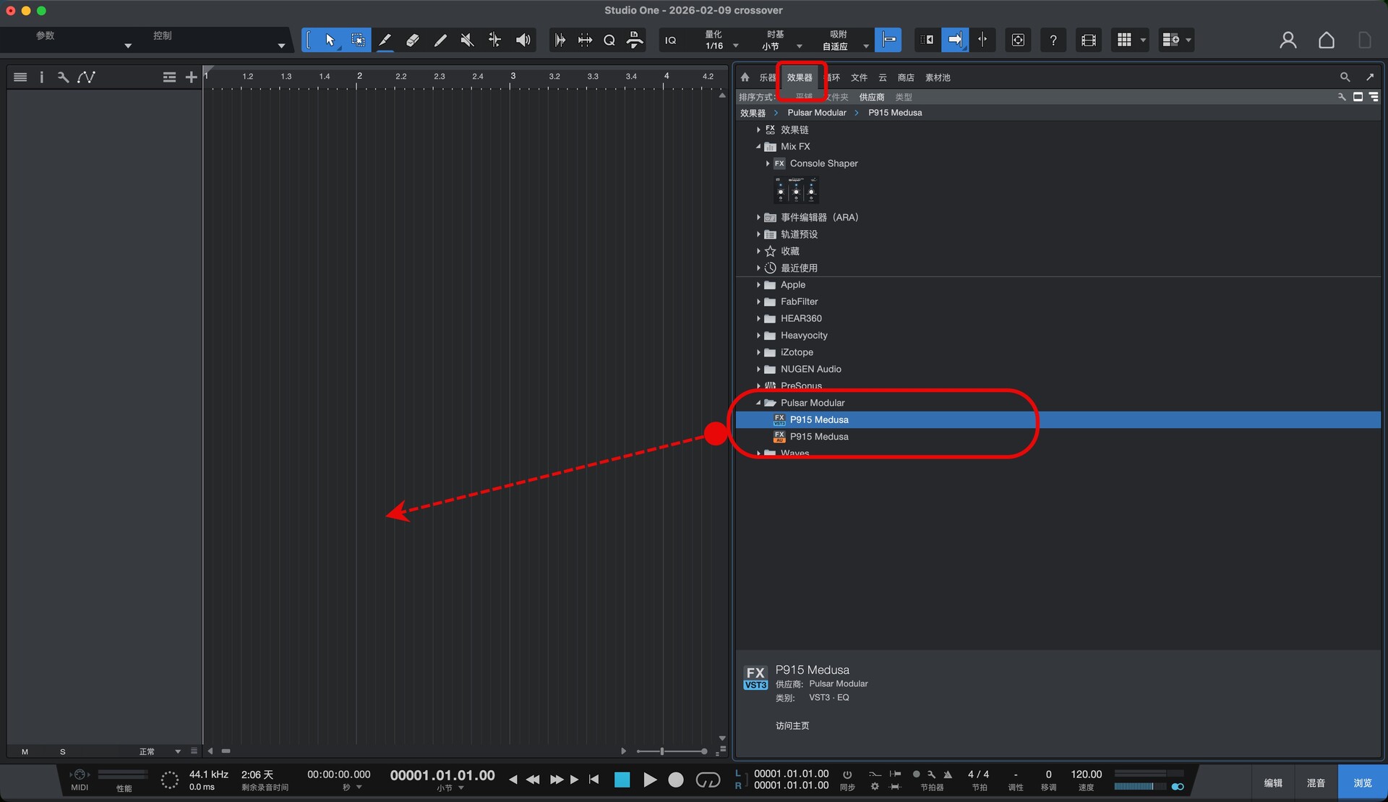Click the add track plus icon
Image resolution: width=1388 pixels, height=802 pixels.
coord(191,77)
